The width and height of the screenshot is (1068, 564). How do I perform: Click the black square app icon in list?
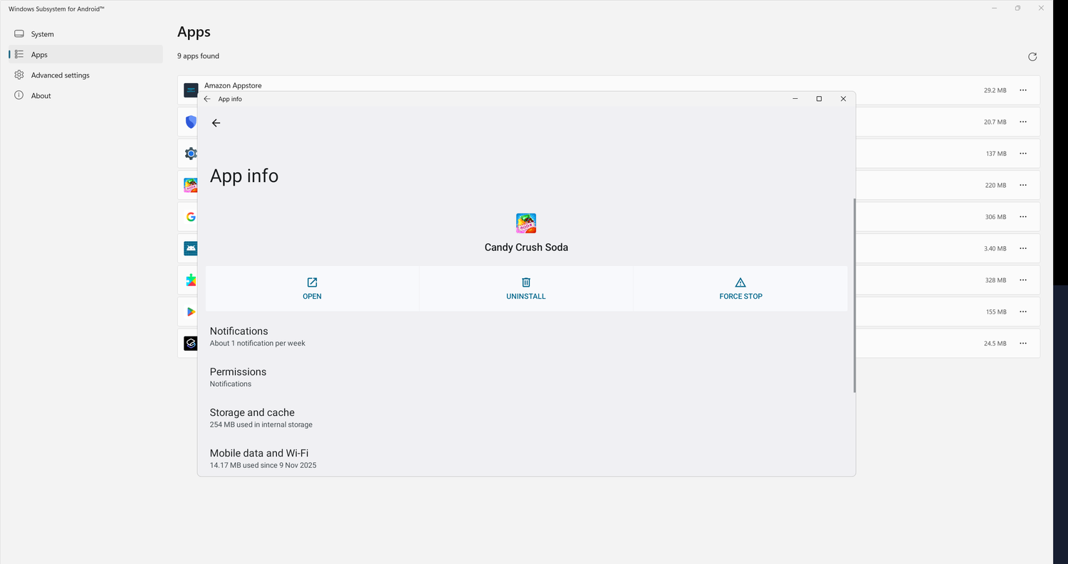(x=190, y=344)
